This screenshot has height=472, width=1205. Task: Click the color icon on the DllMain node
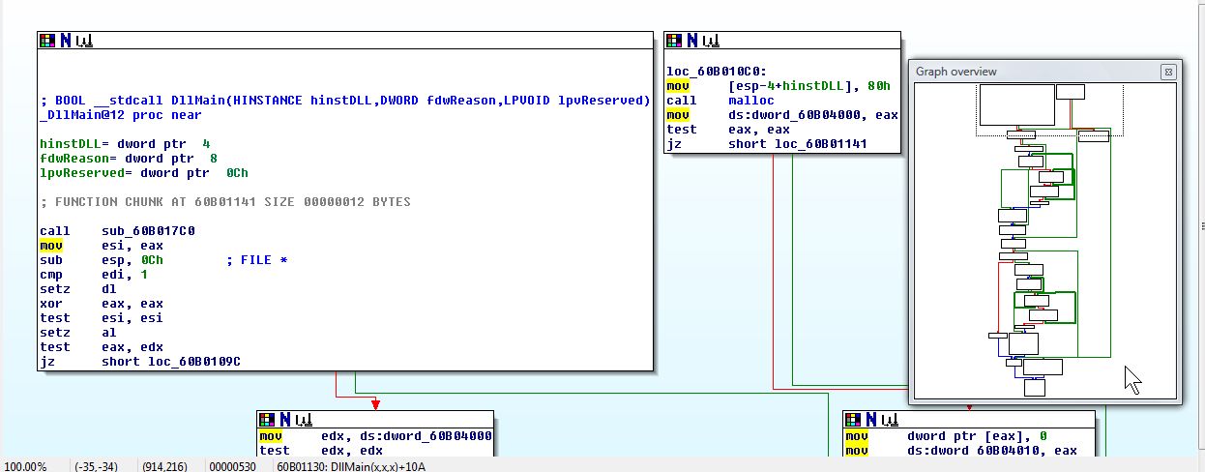[47, 40]
